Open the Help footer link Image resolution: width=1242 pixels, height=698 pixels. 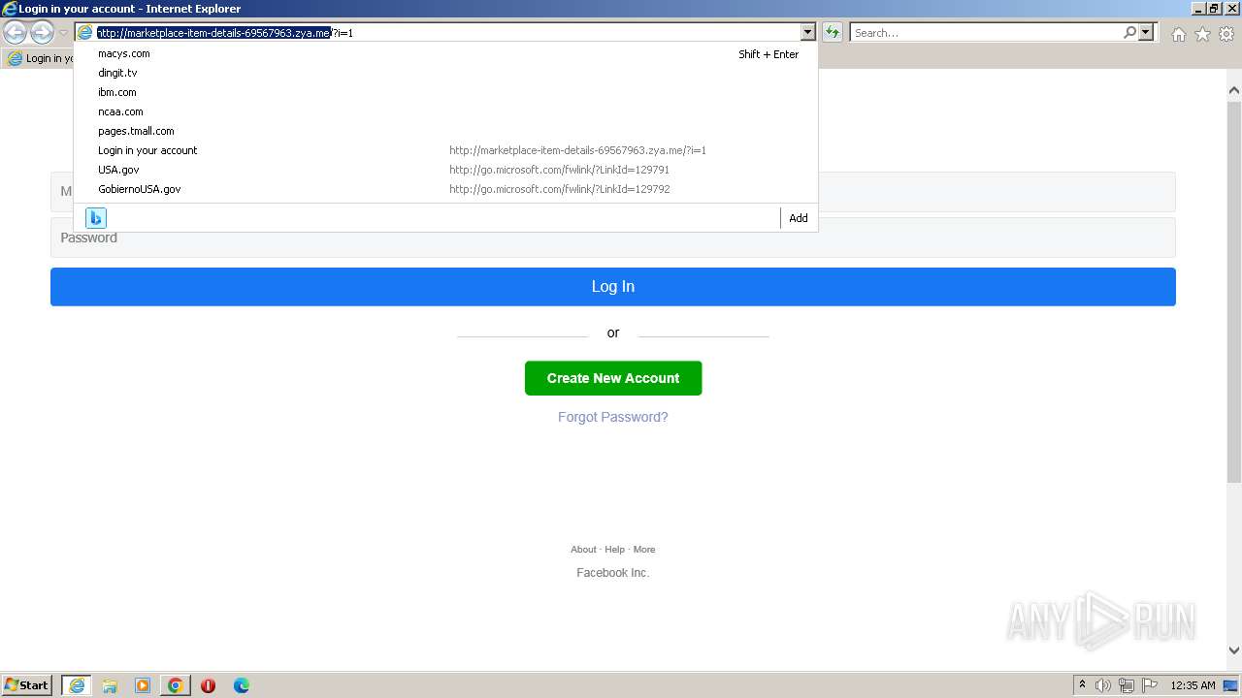tap(615, 549)
